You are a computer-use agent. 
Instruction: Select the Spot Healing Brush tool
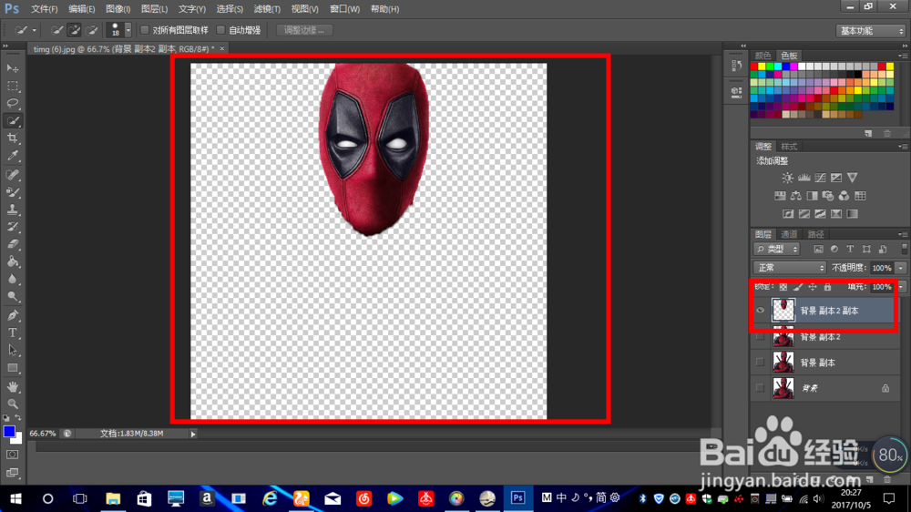pyautogui.click(x=13, y=174)
